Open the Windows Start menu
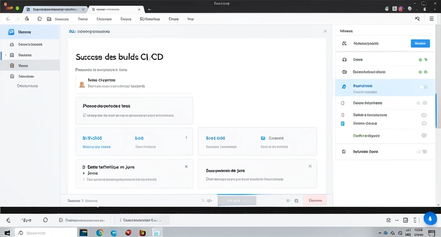 tap(7, 233)
